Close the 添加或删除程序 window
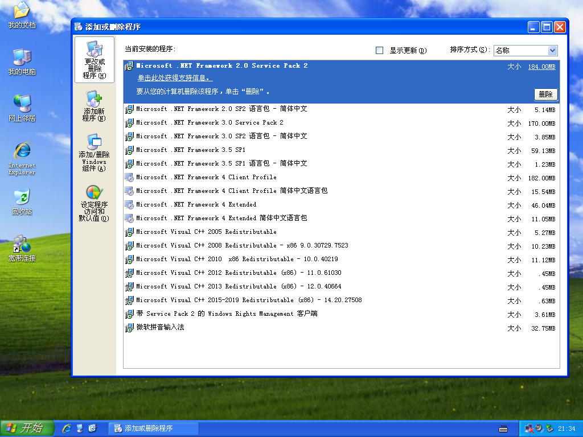583x437 pixels. tap(560, 27)
